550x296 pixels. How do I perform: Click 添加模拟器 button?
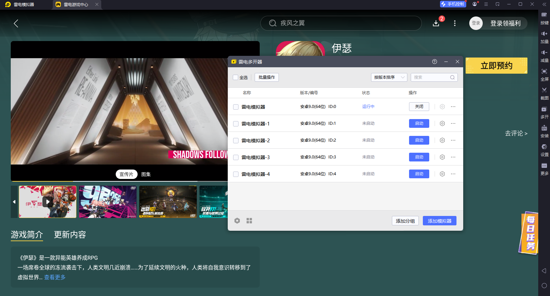(x=440, y=221)
